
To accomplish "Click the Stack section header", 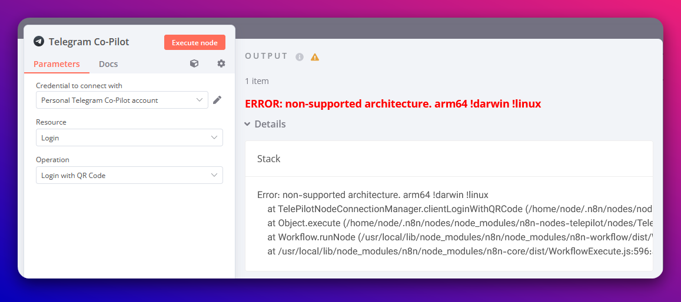I will pos(269,159).
